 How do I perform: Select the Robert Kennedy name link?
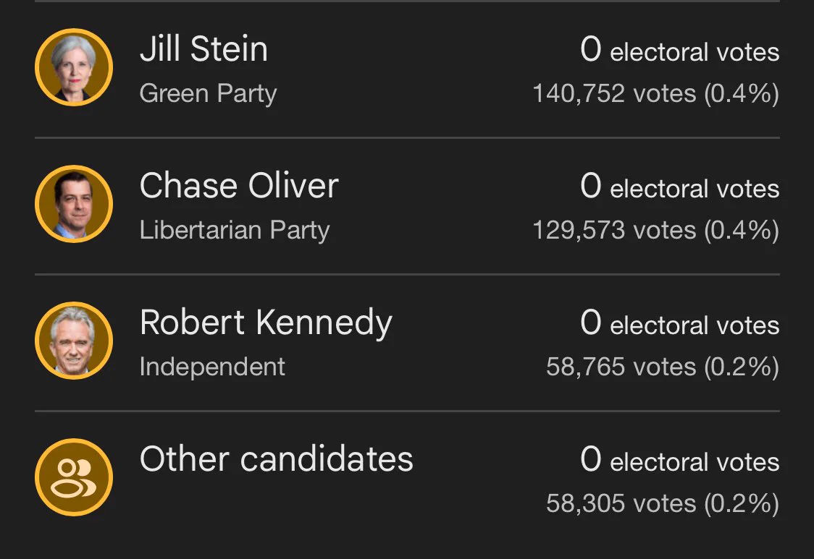(266, 323)
